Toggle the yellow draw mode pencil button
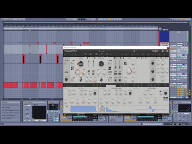This screenshot has width=192, height=144. pyautogui.click(x=110, y=19)
